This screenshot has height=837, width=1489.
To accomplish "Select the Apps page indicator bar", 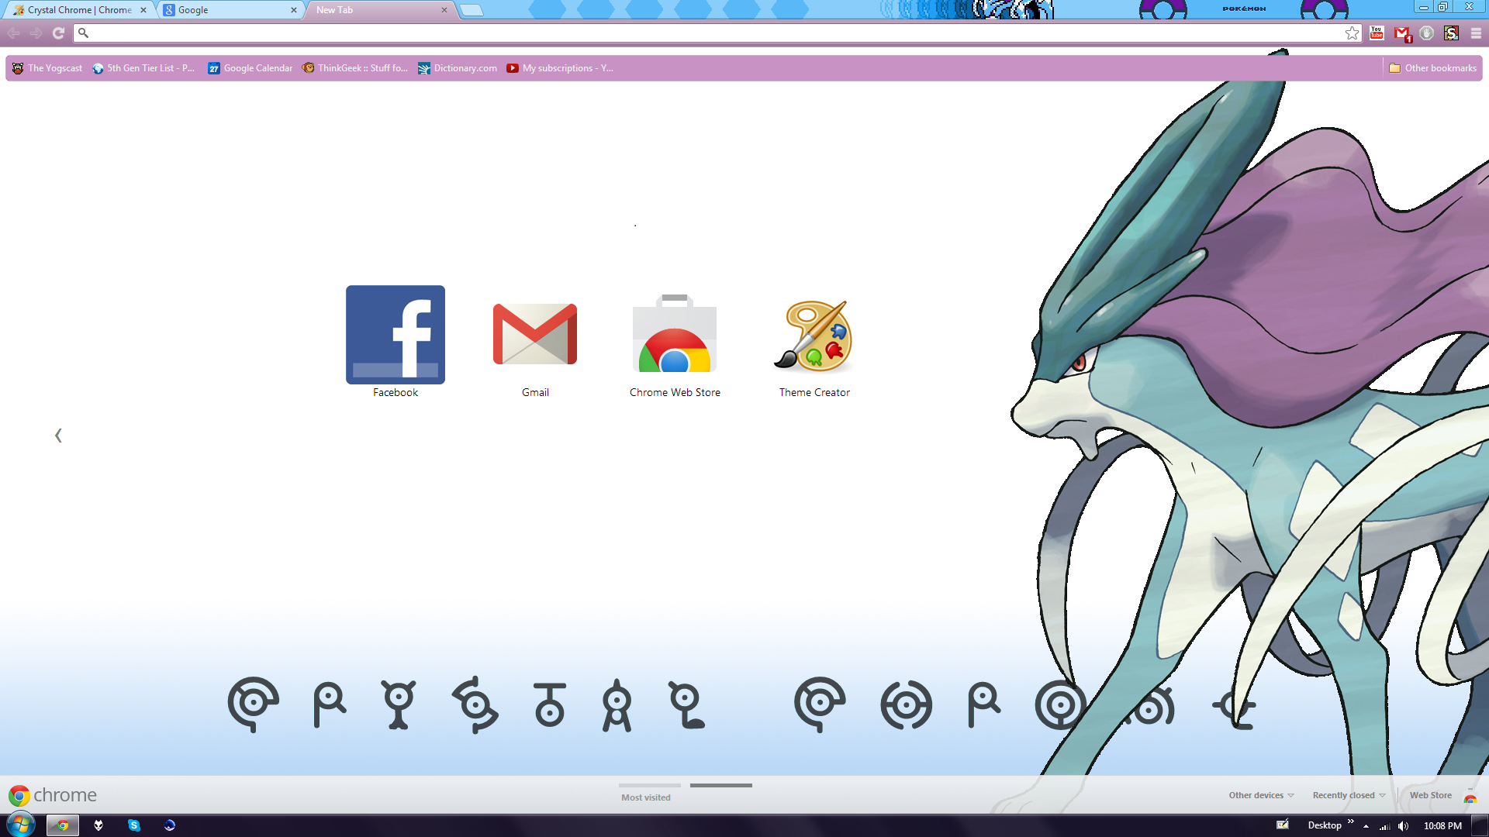I will click(721, 786).
